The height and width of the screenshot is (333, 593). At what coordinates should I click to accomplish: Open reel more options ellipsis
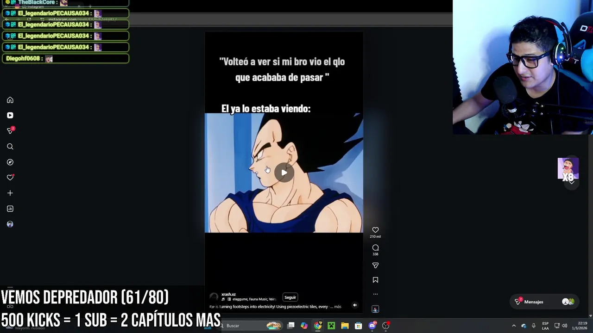(375, 294)
